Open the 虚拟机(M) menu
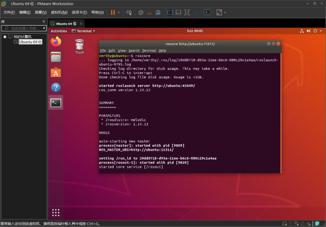Viewport: 326px width, 227px height. (59, 12)
